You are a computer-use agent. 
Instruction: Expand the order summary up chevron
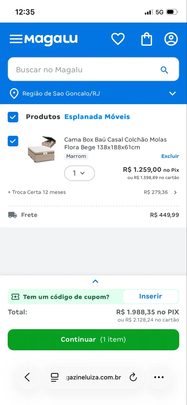tap(95, 281)
